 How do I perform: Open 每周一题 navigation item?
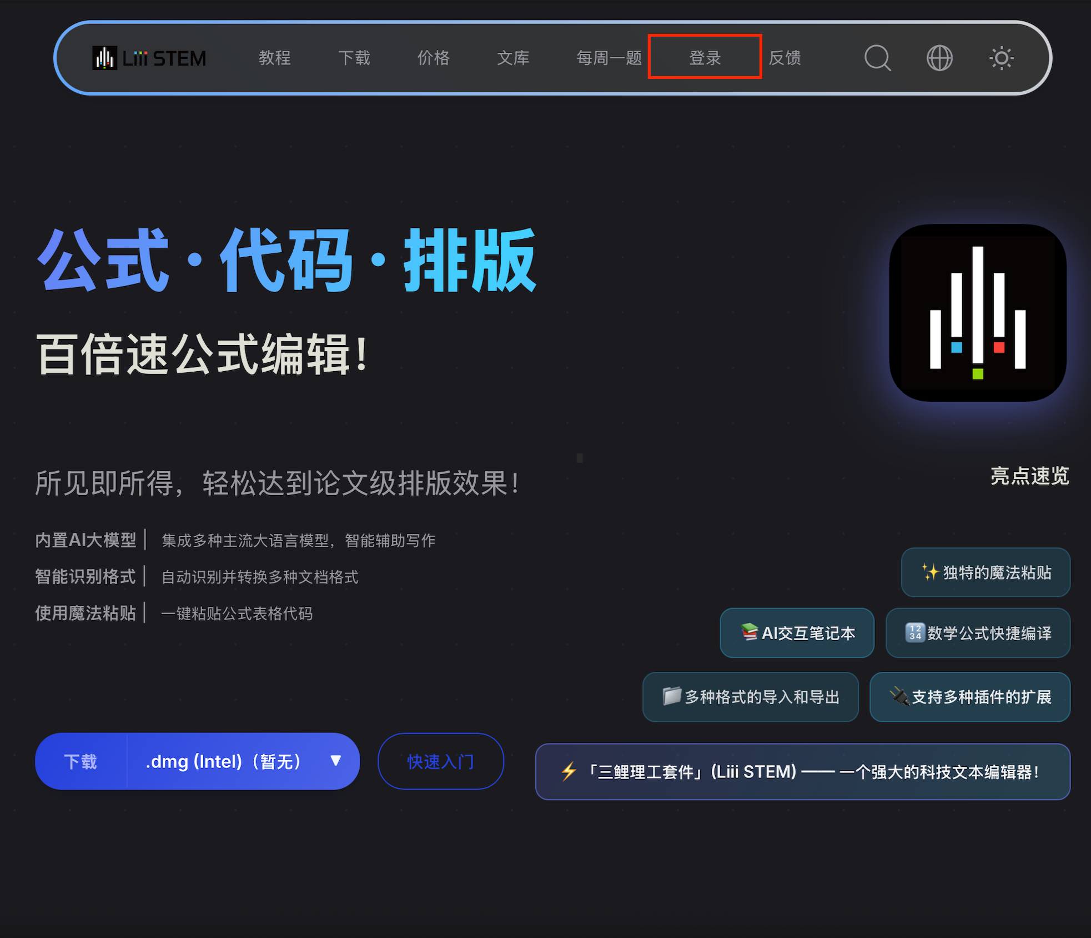click(x=609, y=58)
